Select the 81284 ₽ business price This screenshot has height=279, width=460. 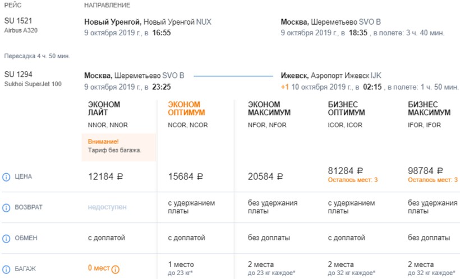click(344, 171)
